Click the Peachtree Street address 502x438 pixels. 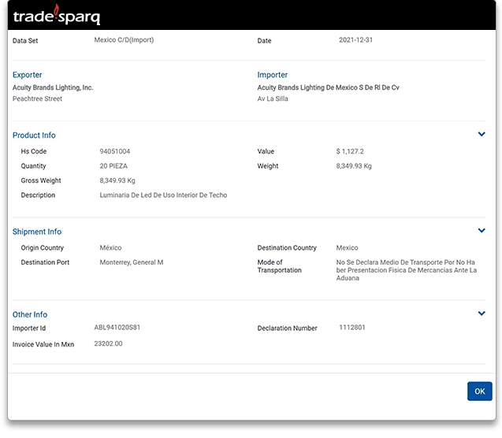pos(38,98)
